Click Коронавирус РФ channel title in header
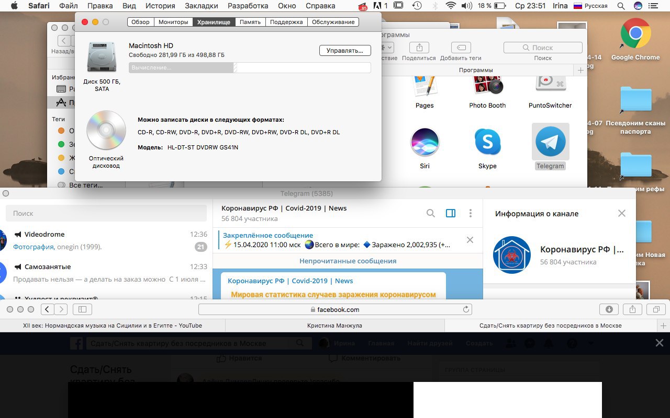The image size is (670, 418). pyautogui.click(x=284, y=208)
